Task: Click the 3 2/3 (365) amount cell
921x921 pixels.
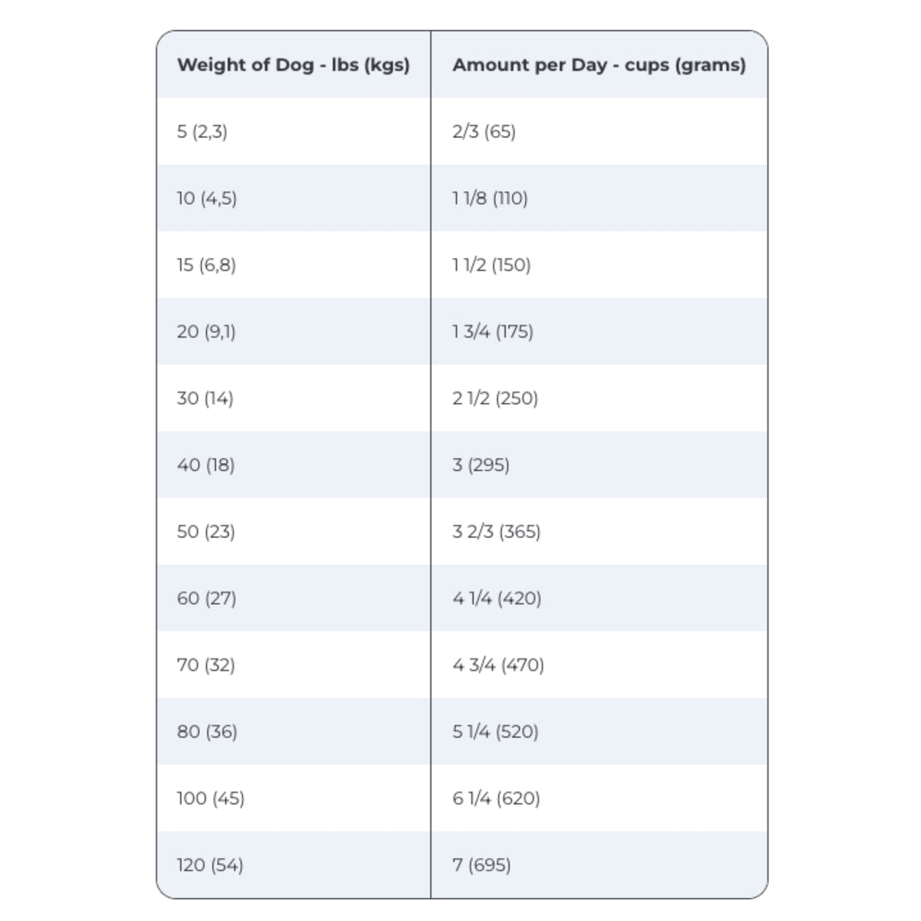Action: (497, 532)
